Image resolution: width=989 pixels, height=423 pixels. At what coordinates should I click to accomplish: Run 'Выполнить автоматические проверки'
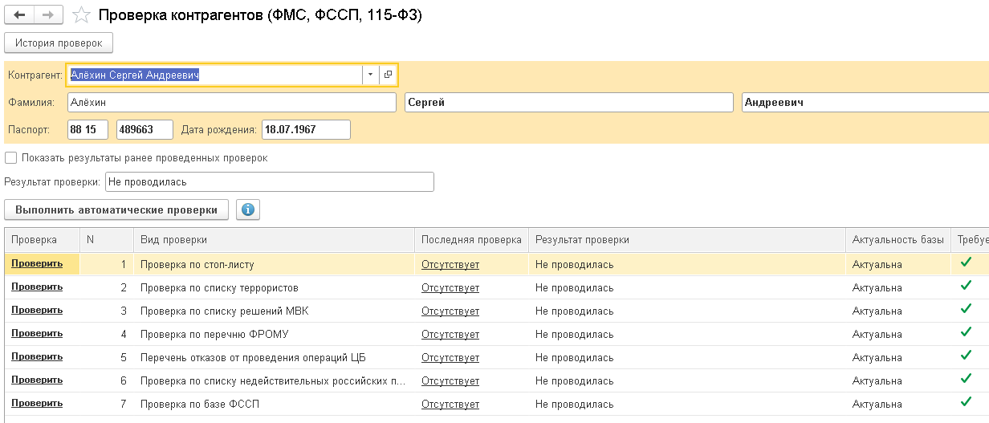coord(116,209)
